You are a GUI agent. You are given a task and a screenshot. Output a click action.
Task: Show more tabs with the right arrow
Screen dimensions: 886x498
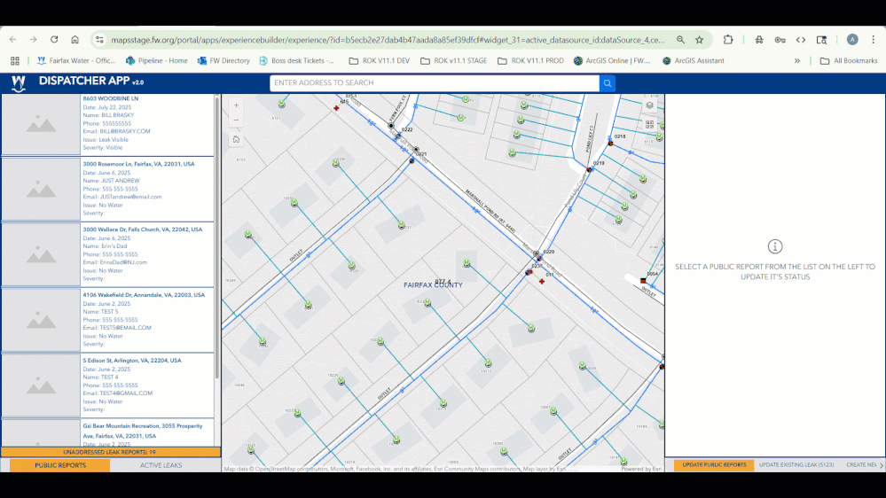[x=881, y=465]
